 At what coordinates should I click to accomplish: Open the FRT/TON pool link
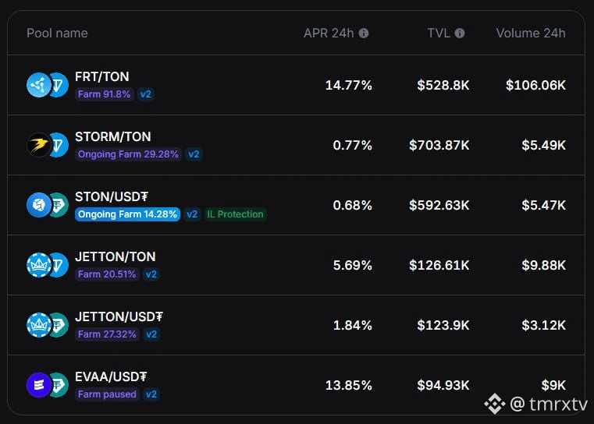(102, 76)
